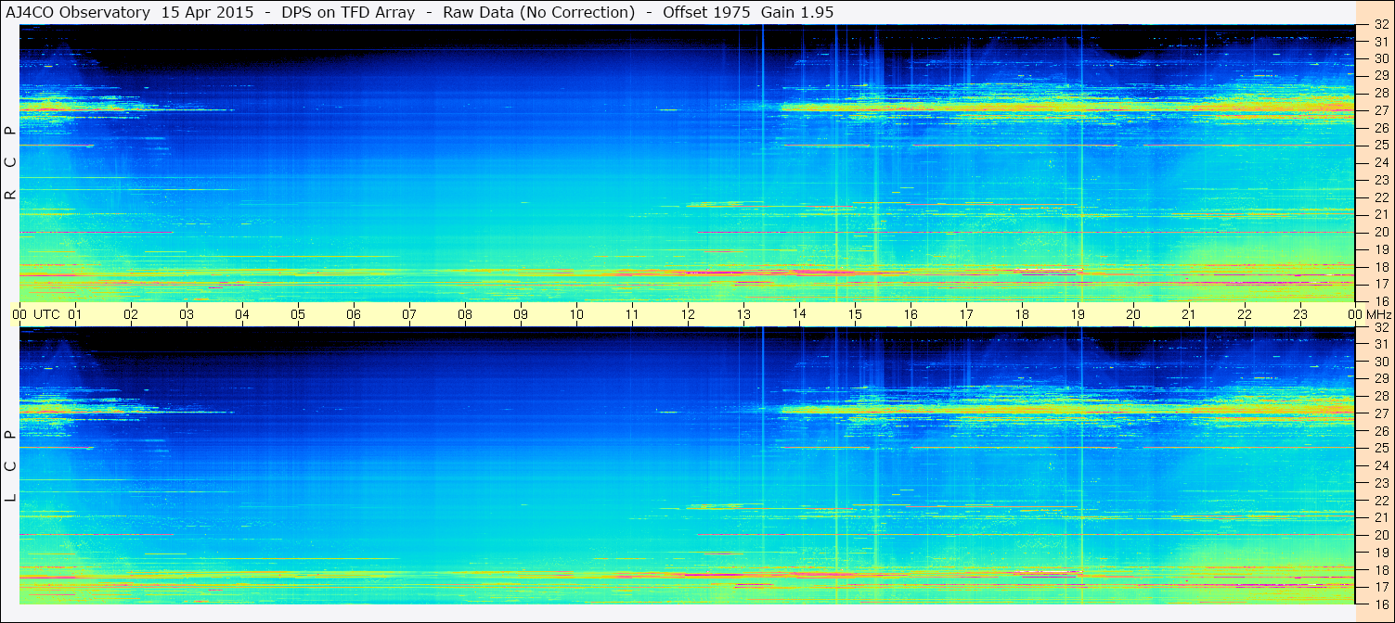This screenshot has width=1395, height=623.
Task: Click the 'Gain 1.95' value
Action: point(797,12)
